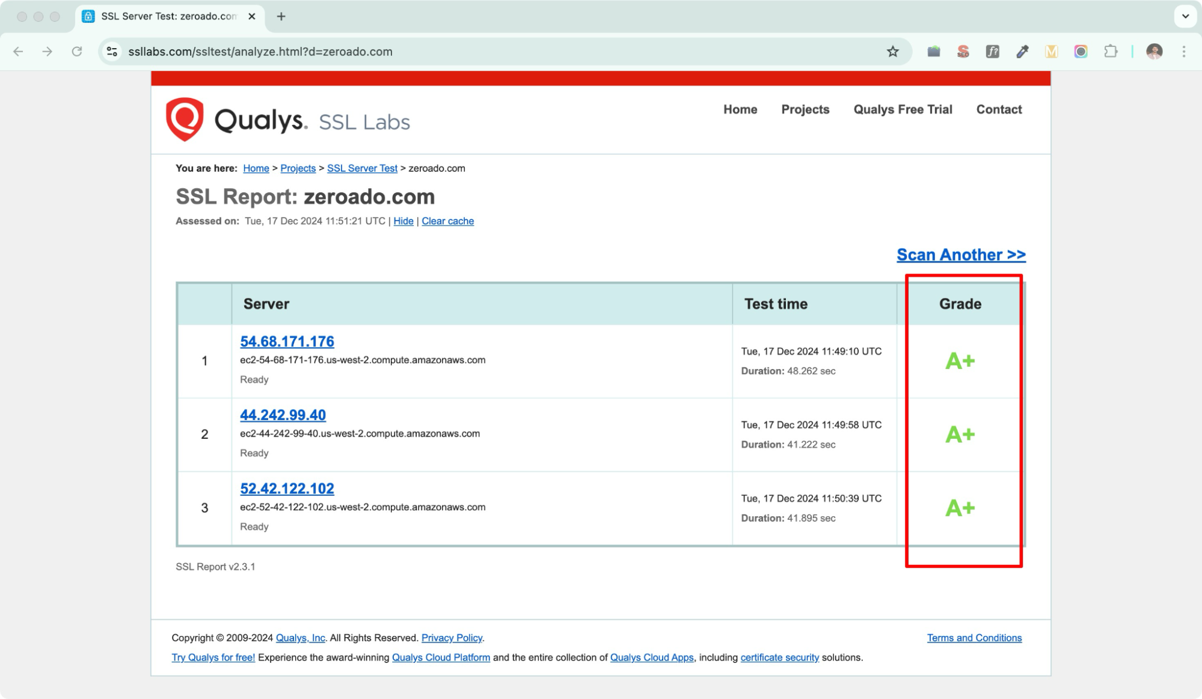Expand the tab search chevron
The height and width of the screenshot is (699, 1202).
1185,16
